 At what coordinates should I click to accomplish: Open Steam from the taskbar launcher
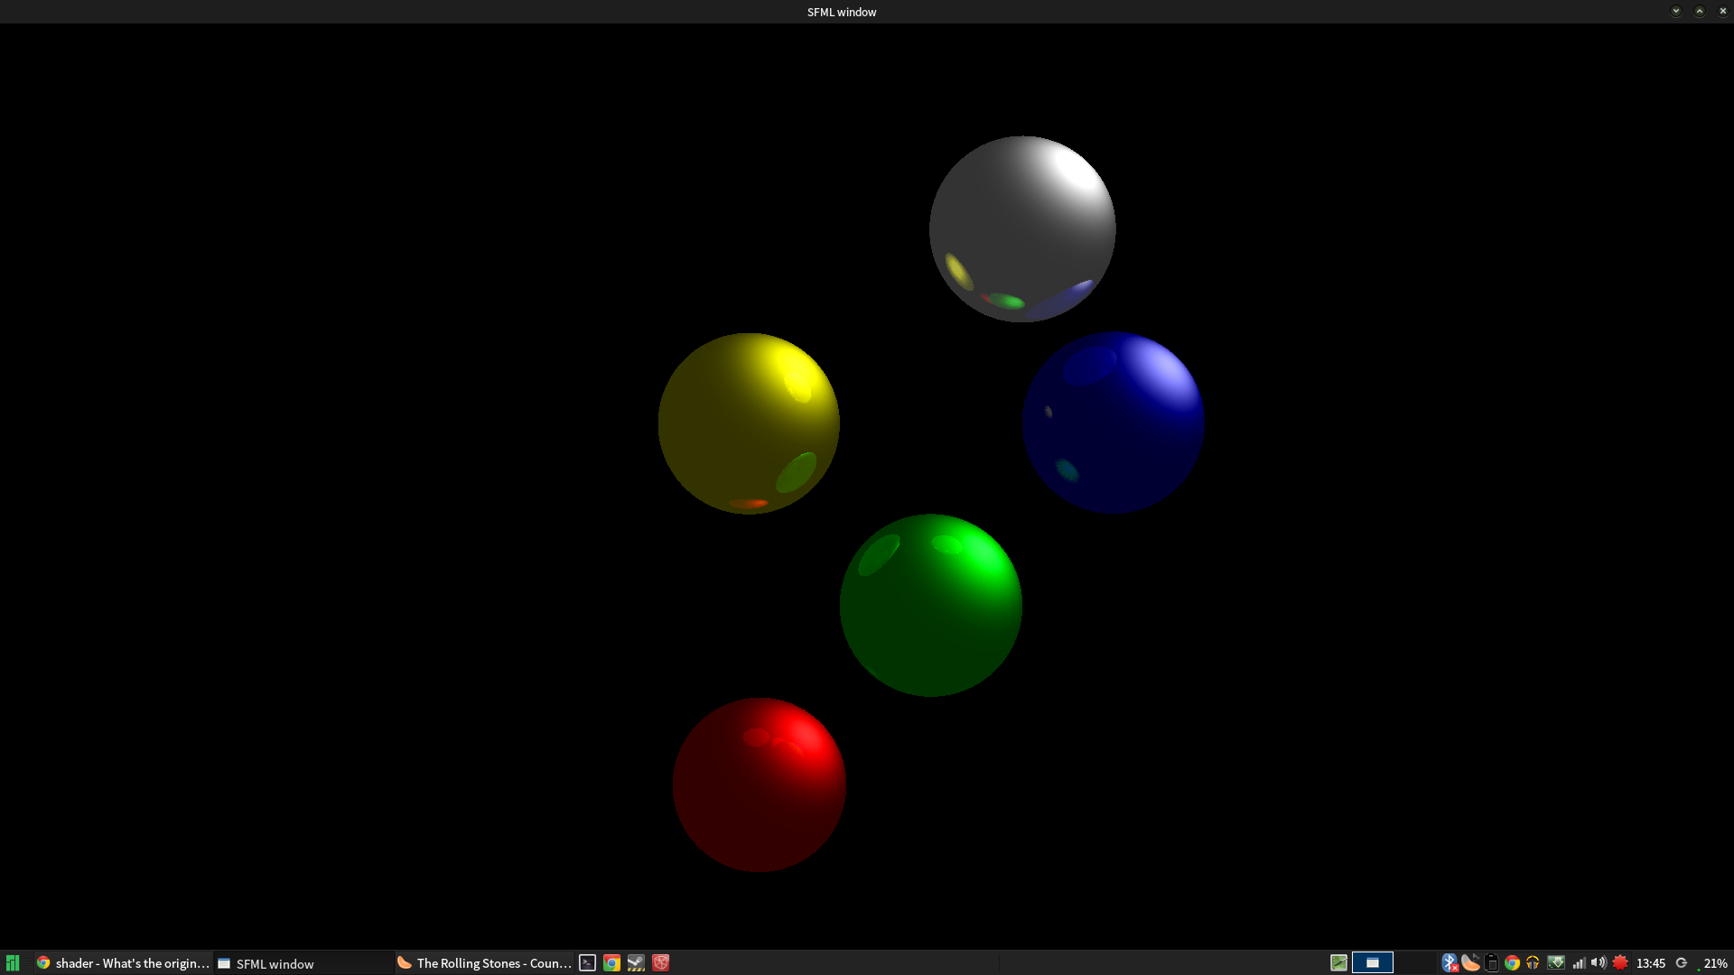click(x=636, y=963)
